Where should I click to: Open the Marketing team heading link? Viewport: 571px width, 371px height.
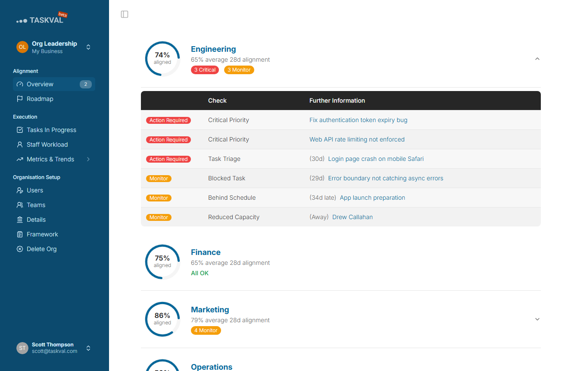210,310
